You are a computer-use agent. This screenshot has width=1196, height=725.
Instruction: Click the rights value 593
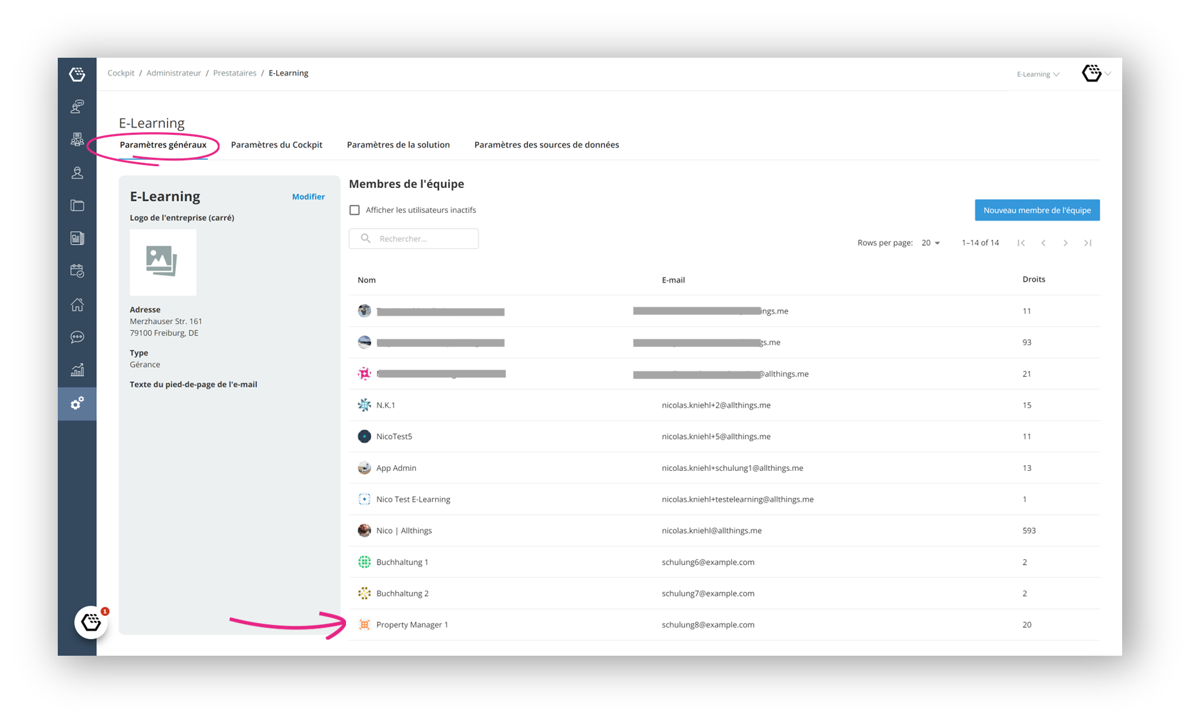[1029, 531]
